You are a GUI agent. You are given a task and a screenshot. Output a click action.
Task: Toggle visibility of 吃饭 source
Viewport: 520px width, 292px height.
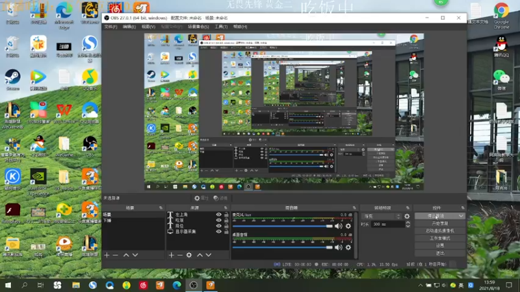tap(218, 220)
